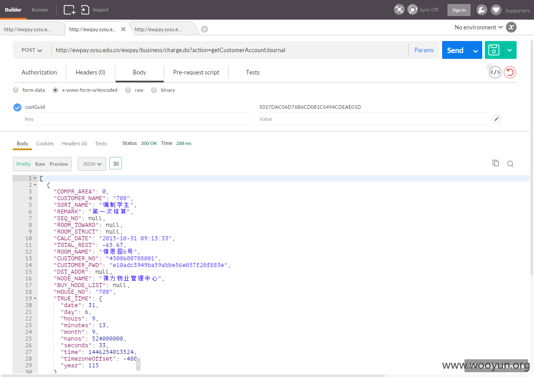Click the Params button
Image resolution: width=534 pixels, height=378 pixels.
coord(424,50)
